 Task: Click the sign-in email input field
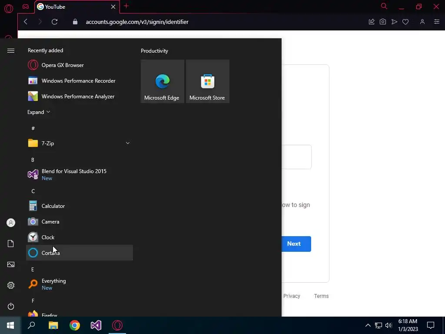point(296,157)
